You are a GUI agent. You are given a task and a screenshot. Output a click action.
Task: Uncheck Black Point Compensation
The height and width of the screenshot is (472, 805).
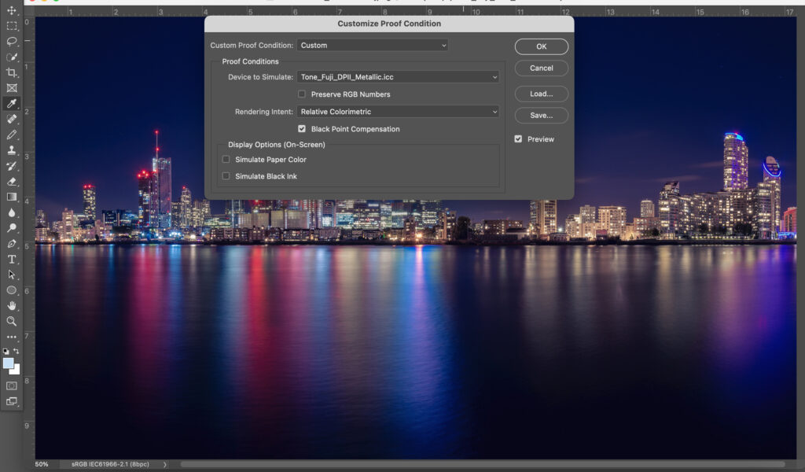(x=302, y=129)
